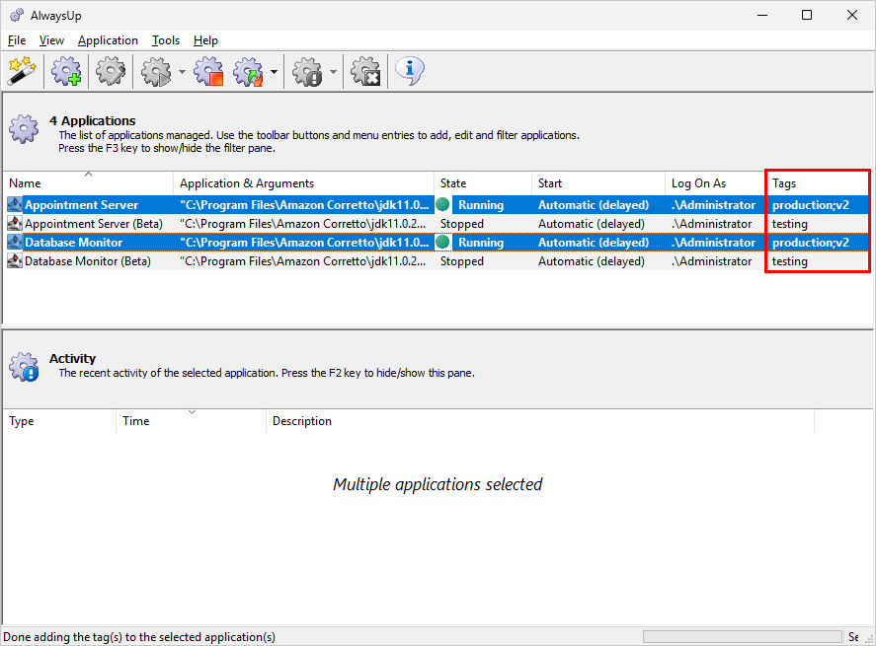This screenshot has height=646, width=876.
Task: Click the Stop Application gear icon
Action: pyautogui.click(x=208, y=71)
